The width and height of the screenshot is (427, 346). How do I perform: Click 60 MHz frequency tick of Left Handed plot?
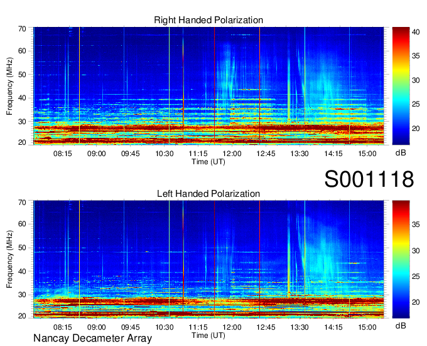click(x=23, y=224)
